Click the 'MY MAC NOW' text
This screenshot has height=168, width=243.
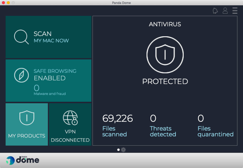coord(51,41)
